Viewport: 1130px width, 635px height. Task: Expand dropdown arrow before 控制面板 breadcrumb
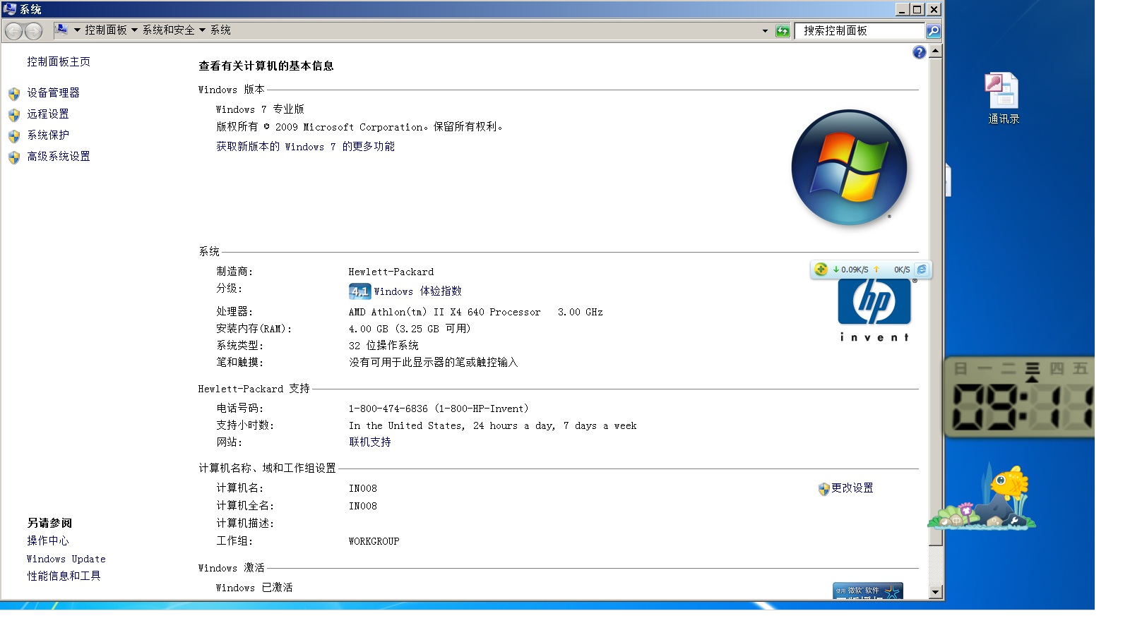point(77,30)
